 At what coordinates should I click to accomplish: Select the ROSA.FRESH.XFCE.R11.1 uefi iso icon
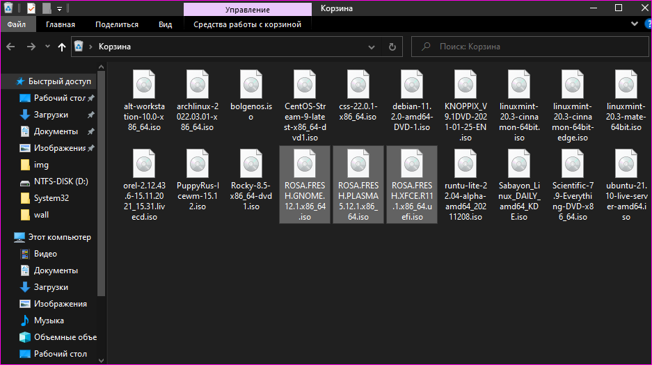click(x=412, y=163)
